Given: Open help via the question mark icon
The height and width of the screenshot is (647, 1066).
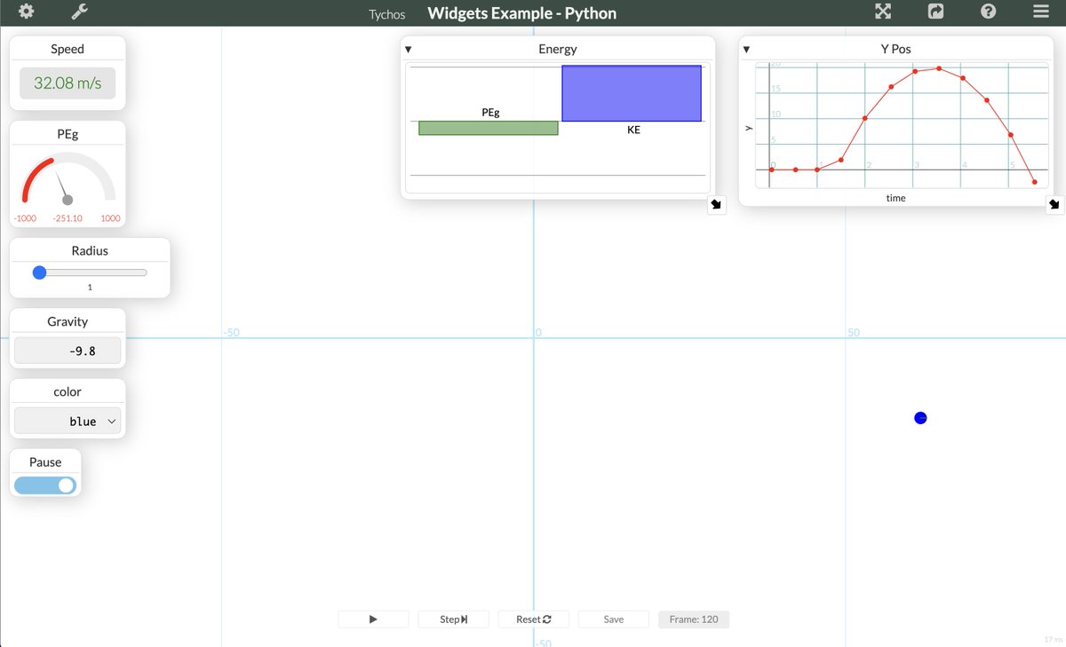Looking at the screenshot, I should [988, 12].
